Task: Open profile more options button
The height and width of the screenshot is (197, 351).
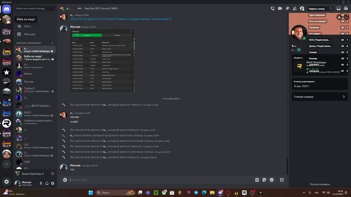Action: point(347,17)
